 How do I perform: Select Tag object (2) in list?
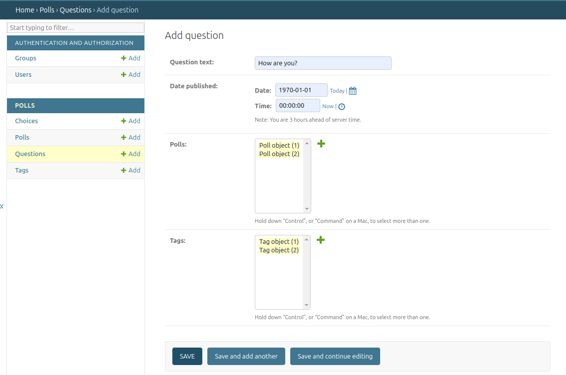[279, 250]
